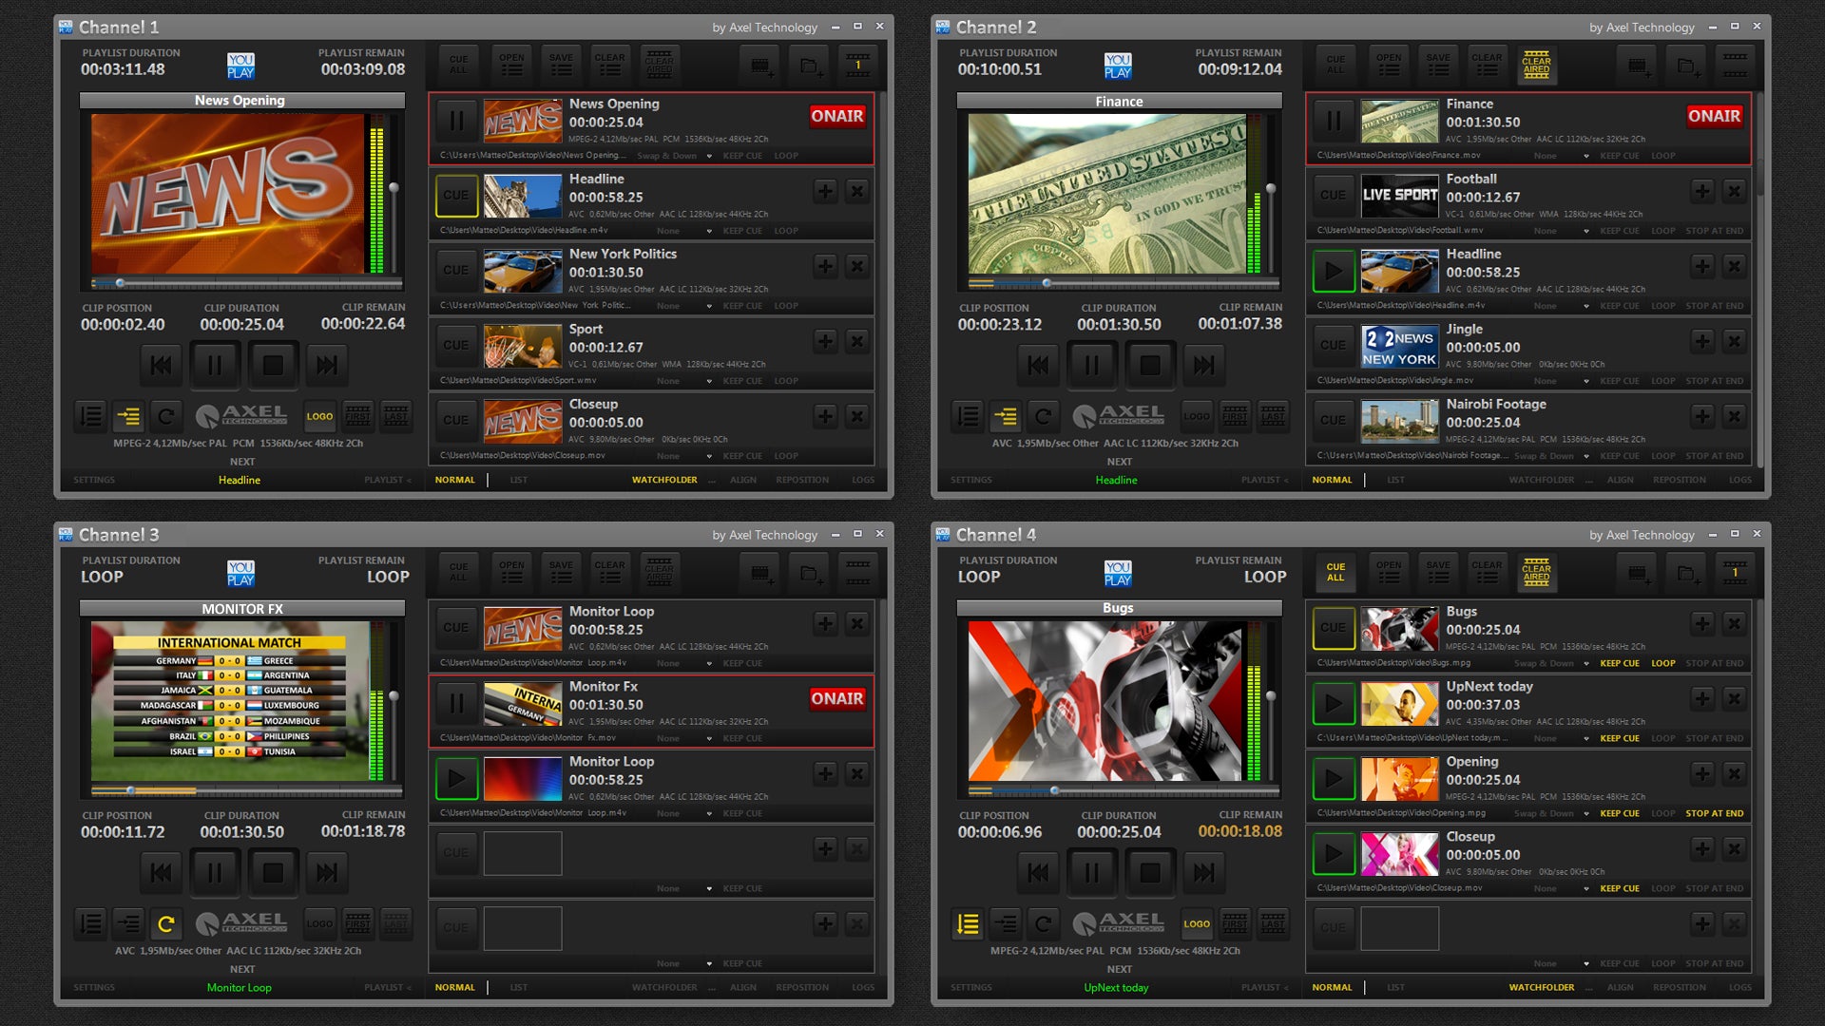Click First frame icon in Channel 1

357,416
